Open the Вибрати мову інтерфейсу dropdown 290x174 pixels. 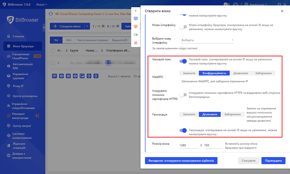pyautogui.click(x=206, y=40)
